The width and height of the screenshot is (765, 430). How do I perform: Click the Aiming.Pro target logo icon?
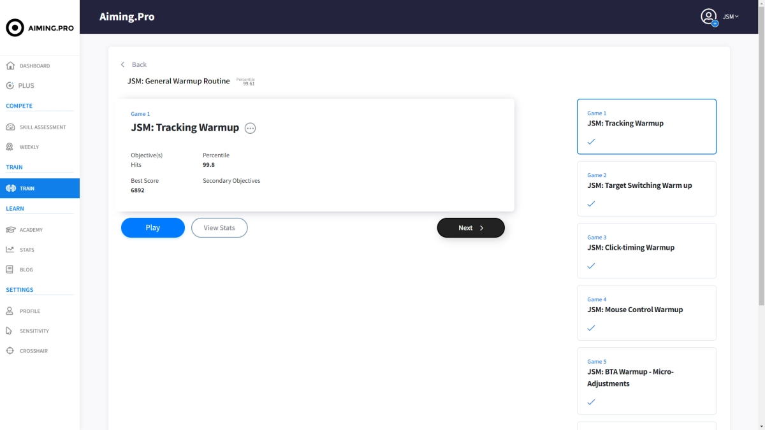(x=15, y=28)
